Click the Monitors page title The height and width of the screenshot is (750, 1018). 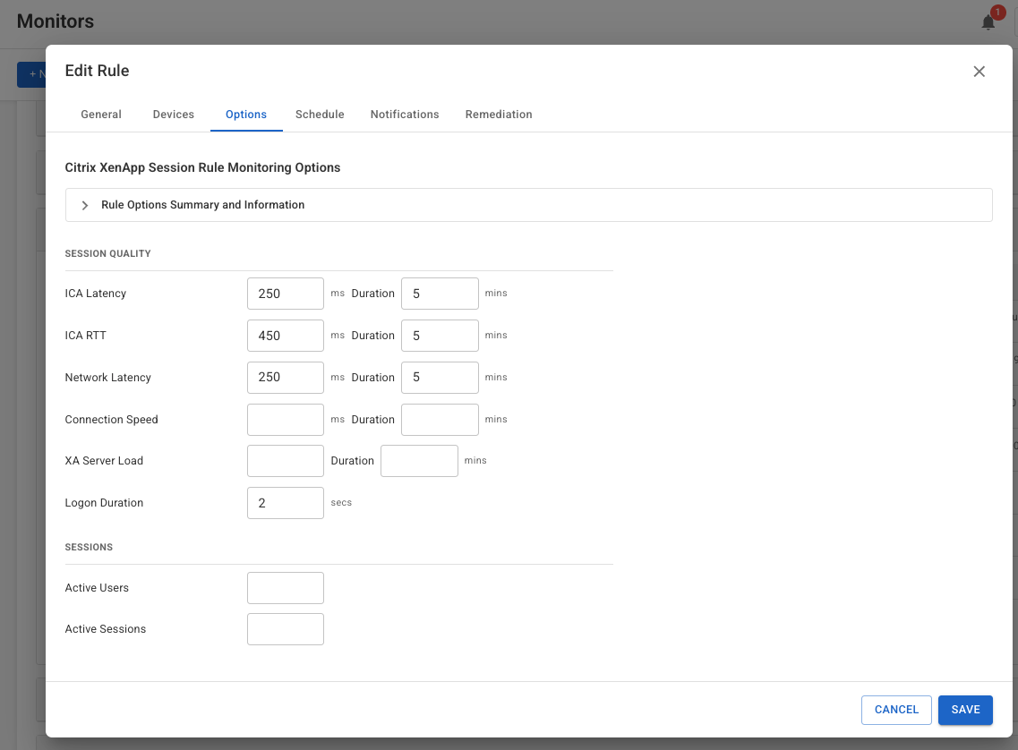tap(56, 21)
